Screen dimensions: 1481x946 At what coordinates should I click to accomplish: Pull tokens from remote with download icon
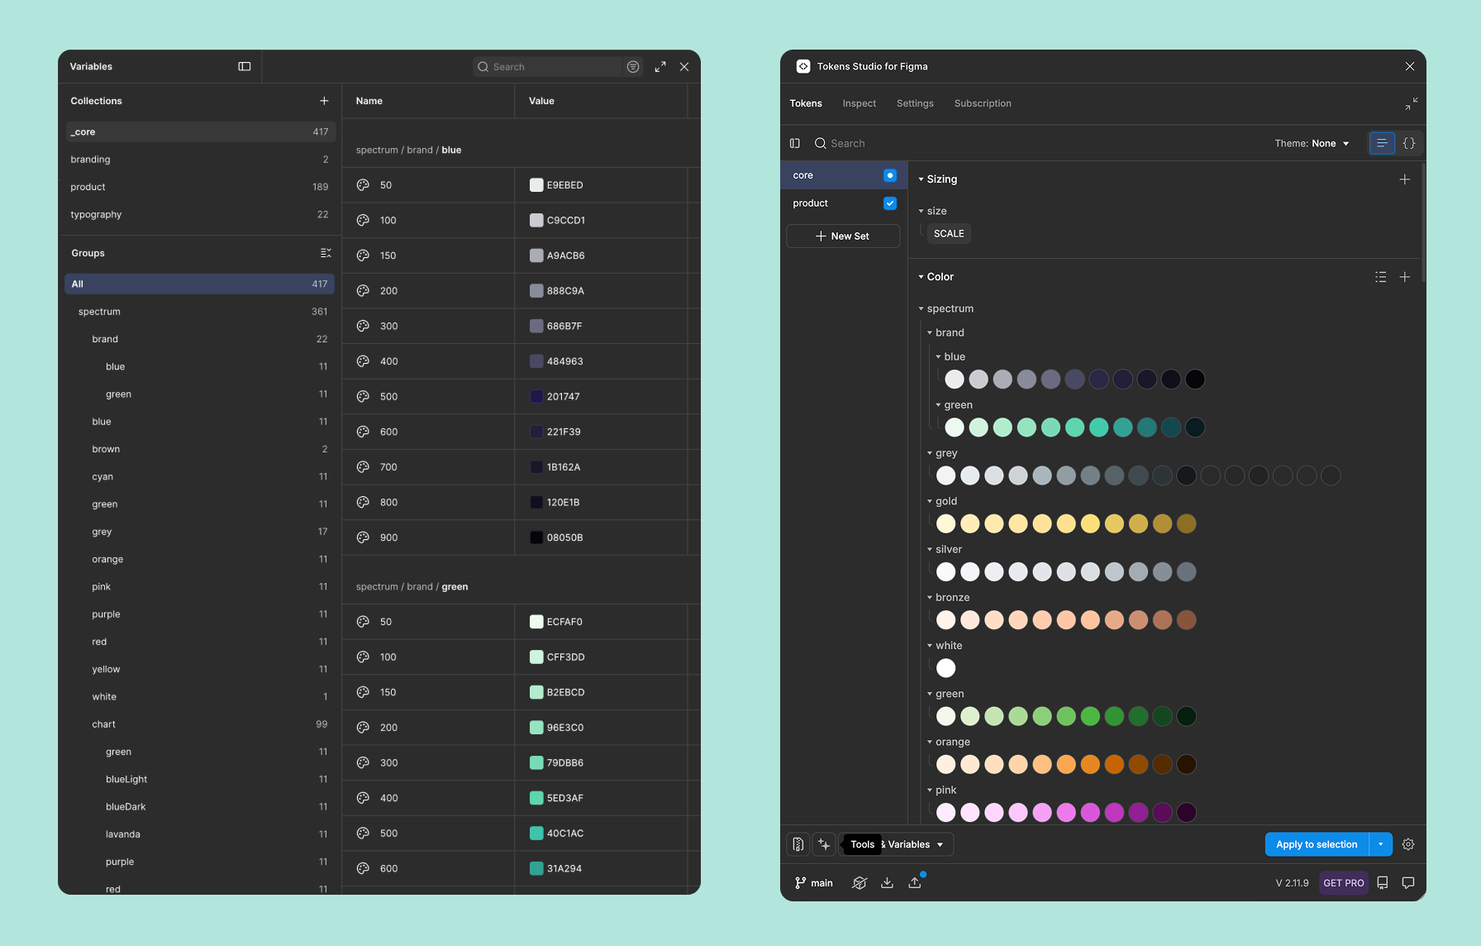point(887,883)
